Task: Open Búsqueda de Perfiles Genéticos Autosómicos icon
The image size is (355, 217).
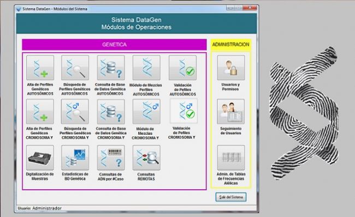Action: [75, 68]
